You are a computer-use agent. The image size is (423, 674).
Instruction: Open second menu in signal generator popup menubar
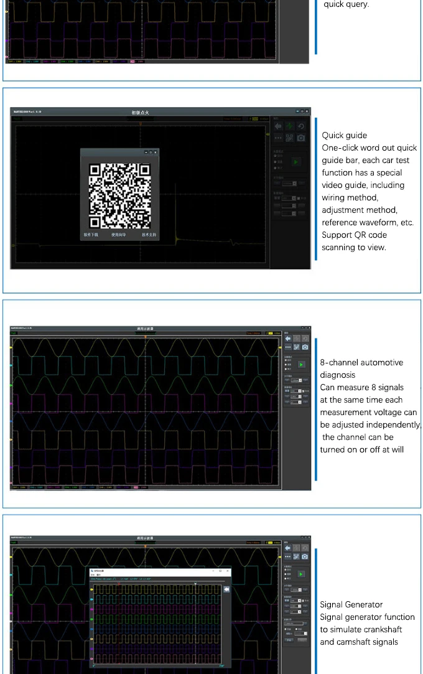pyautogui.click(x=98, y=574)
